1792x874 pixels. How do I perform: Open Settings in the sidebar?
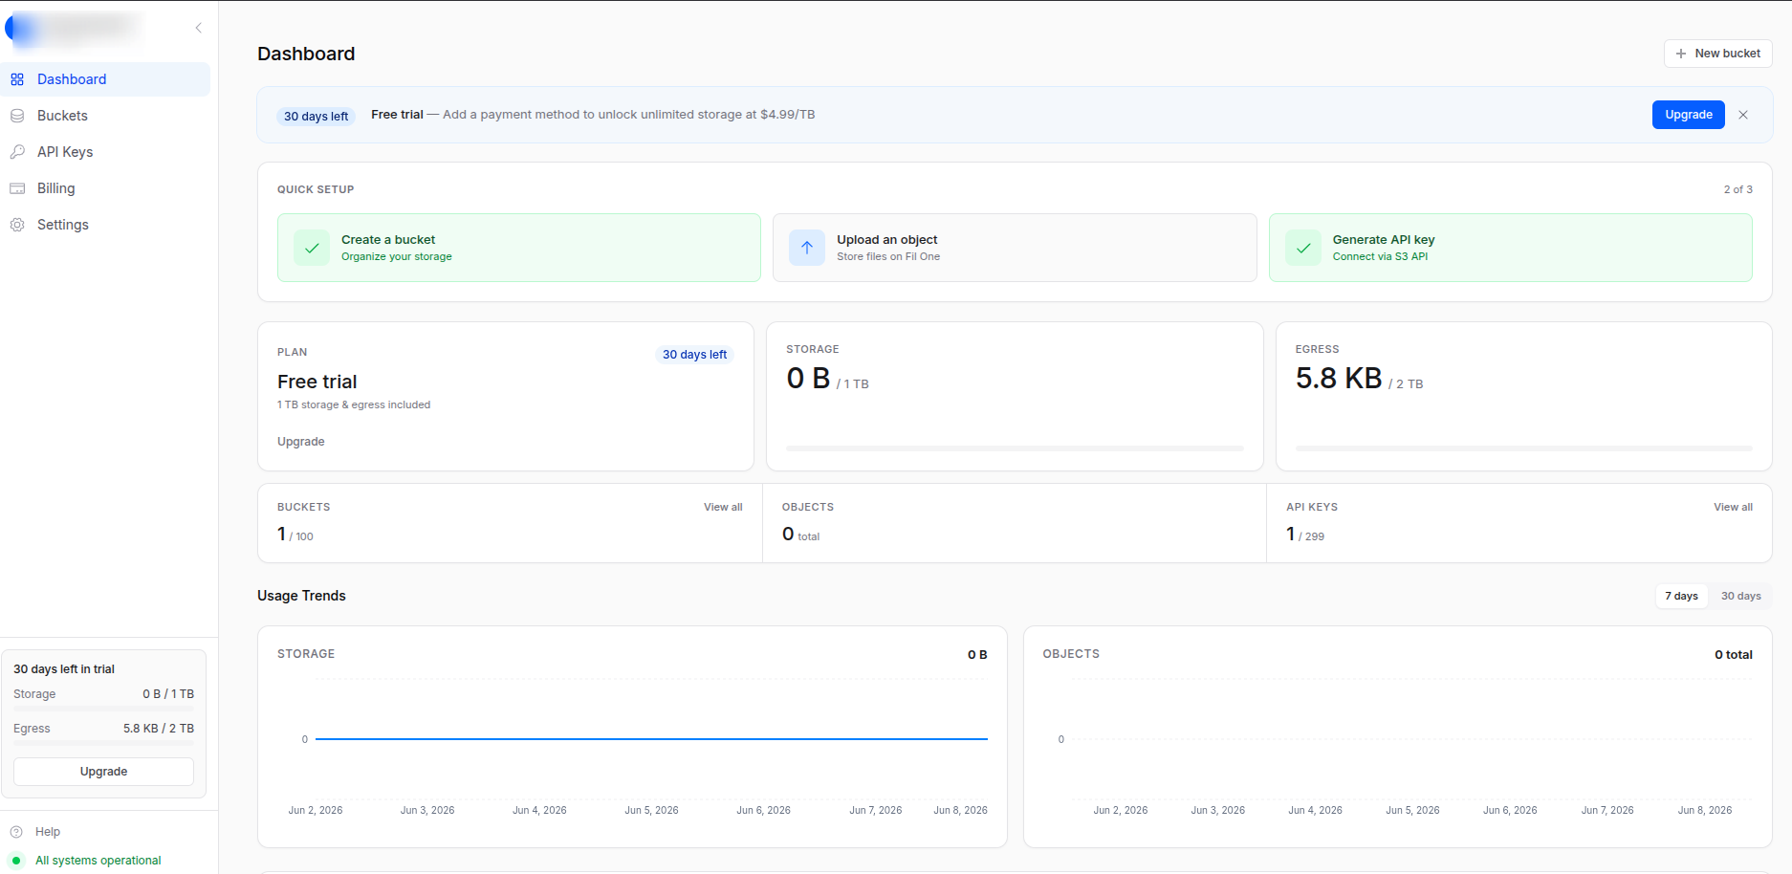click(x=105, y=225)
